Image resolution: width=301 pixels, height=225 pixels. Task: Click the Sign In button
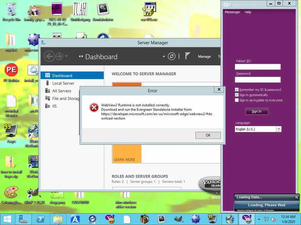(x=257, y=111)
